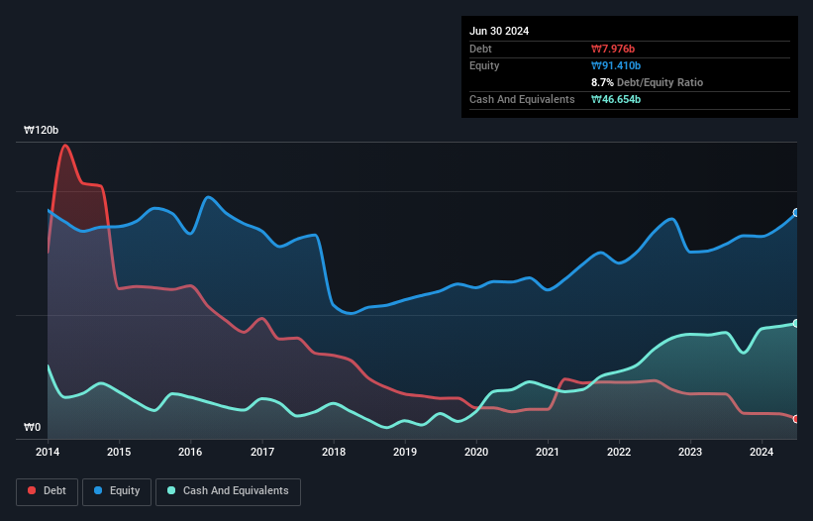Click the 8.7% Debt/Equity Ratio text
813x521 pixels.
(x=647, y=82)
